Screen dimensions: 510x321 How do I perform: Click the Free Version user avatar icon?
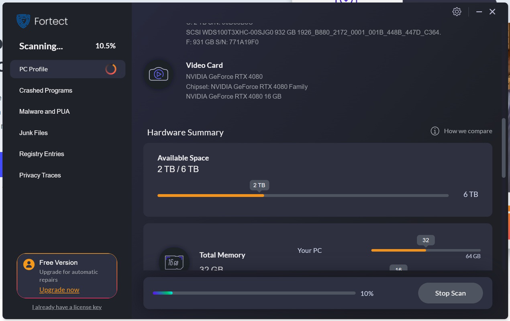tap(29, 264)
